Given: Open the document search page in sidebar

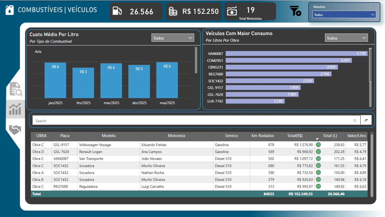Looking at the screenshot, I should point(16,89).
